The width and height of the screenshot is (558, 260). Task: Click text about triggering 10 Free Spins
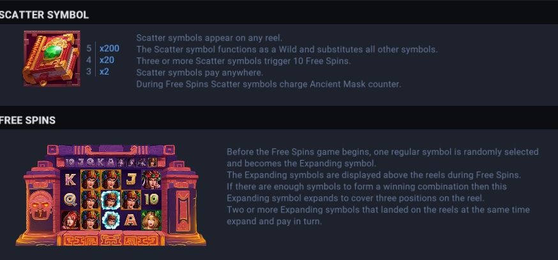point(243,61)
